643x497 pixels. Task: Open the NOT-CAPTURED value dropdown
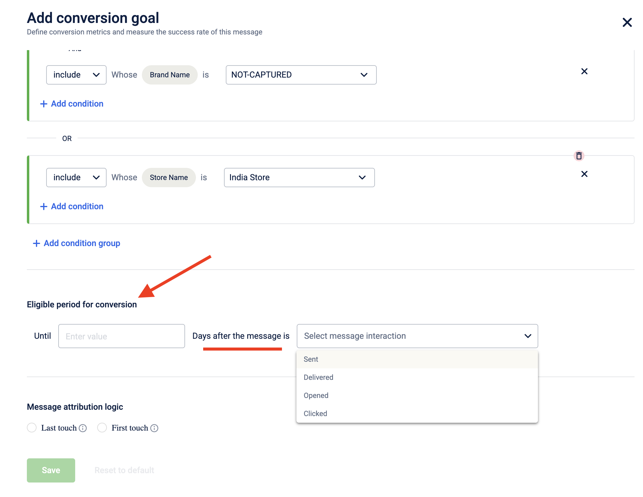301,75
